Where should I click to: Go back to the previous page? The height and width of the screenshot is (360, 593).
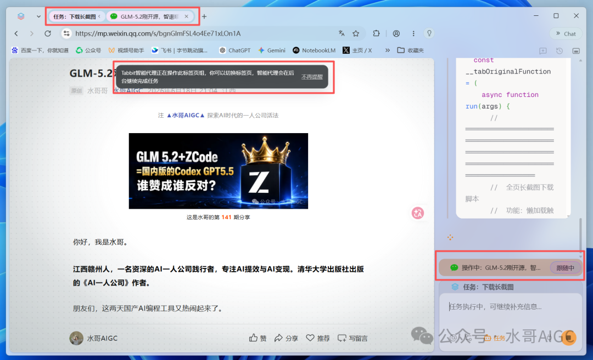pyautogui.click(x=16, y=33)
